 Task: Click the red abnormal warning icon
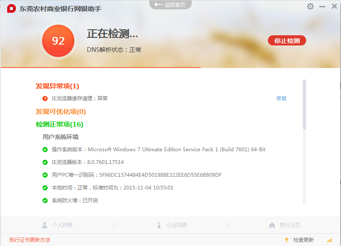click(x=45, y=99)
